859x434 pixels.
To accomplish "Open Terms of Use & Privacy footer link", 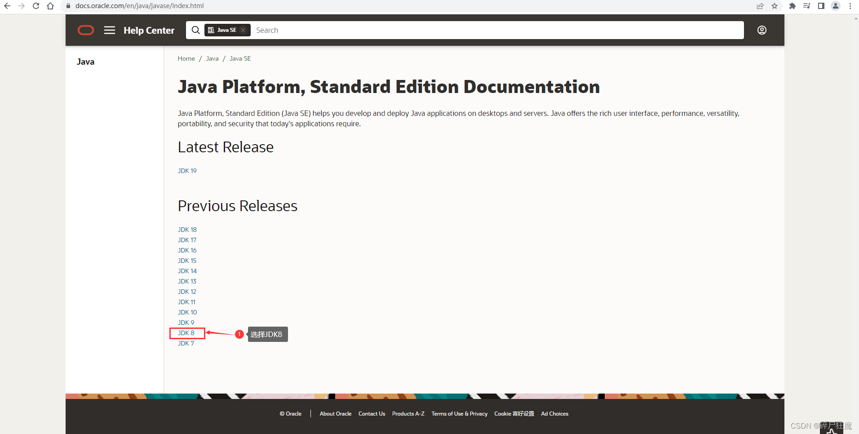I will click(459, 414).
